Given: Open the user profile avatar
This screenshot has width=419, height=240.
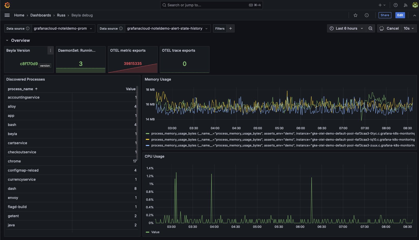Looking at the screenshot, I should click(415, 5).
